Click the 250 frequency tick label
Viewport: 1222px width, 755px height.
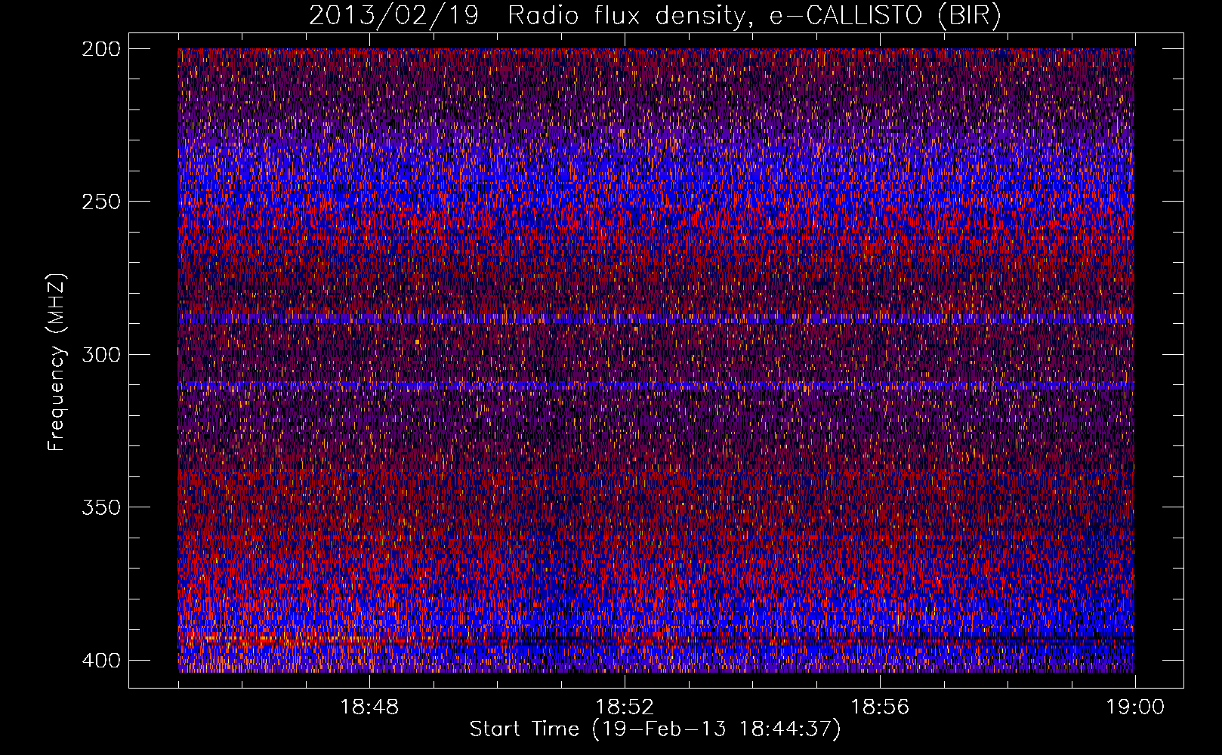tap(101, 202)
